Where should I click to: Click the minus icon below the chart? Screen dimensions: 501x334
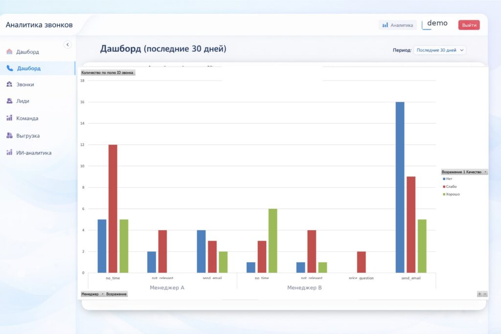point(485,294)
